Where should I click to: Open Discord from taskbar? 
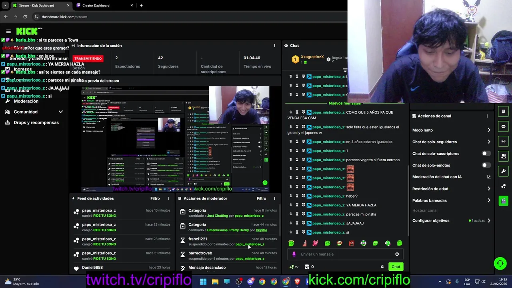coord(250,282)
